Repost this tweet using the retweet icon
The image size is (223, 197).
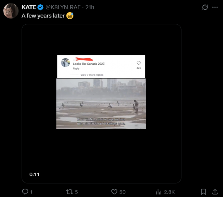pyautogui.click(x=69, y=192)
